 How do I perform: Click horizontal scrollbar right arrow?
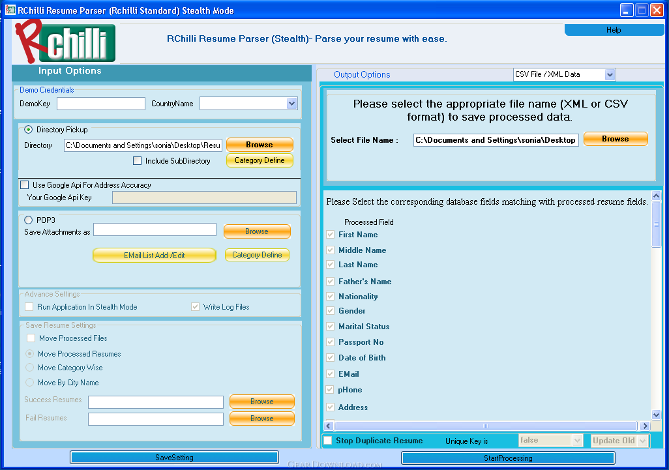[x=645, y=426]
